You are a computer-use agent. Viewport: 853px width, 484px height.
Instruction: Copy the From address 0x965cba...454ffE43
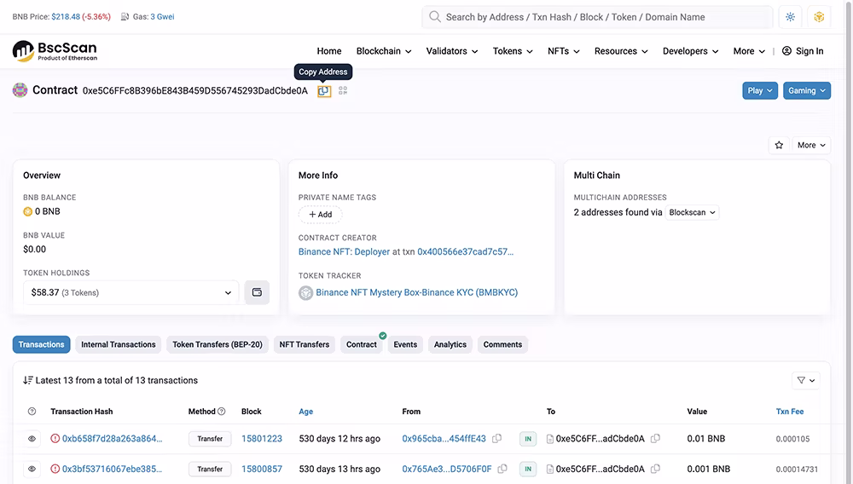496,438
